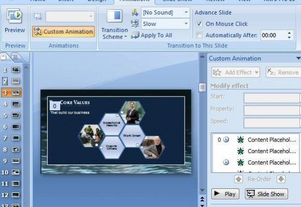Image resolution: width=301 pixels, height=207 pixels.
Task: Toggle On Mouse Click checkbox
Action: pos(199,24)
